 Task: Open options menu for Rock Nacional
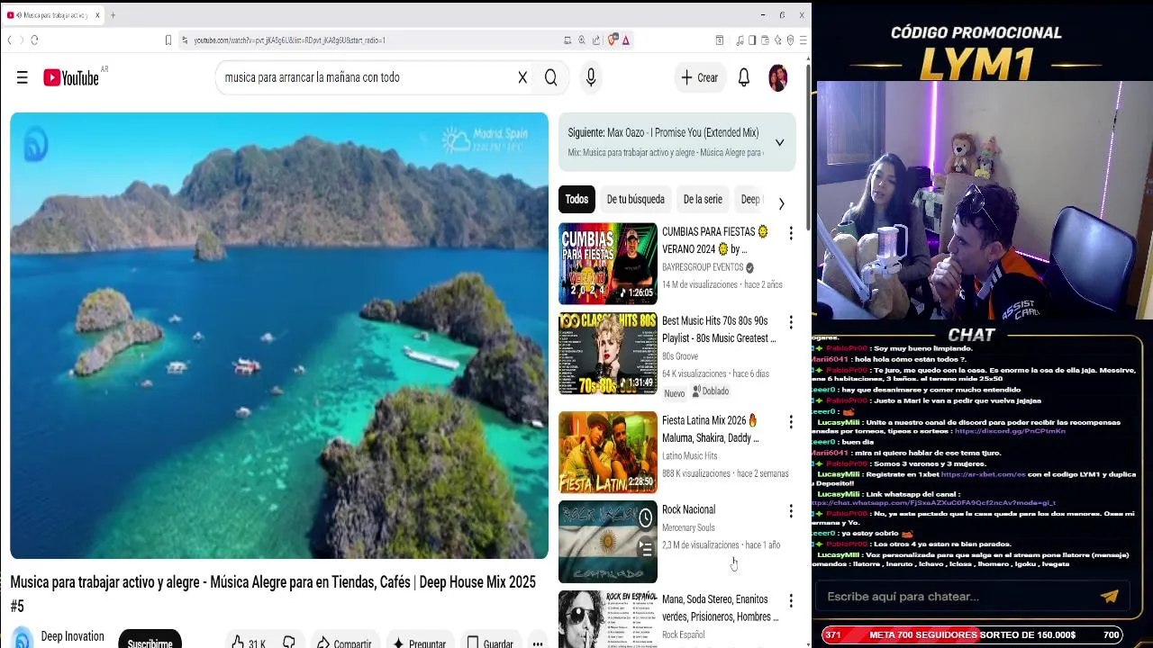(x=791, y=511)
